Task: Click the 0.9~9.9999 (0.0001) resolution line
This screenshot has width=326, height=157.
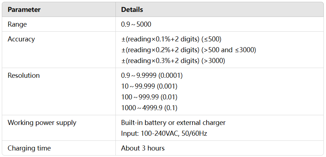Action: pos(152,76)
